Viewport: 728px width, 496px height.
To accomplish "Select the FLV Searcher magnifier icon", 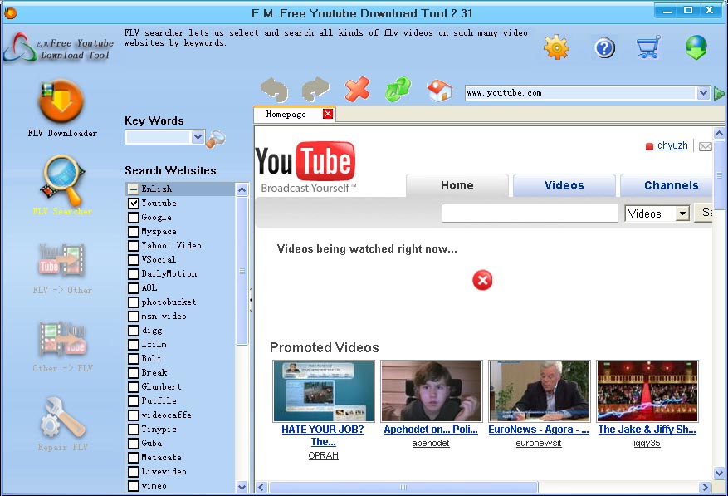I will (63, 180).
